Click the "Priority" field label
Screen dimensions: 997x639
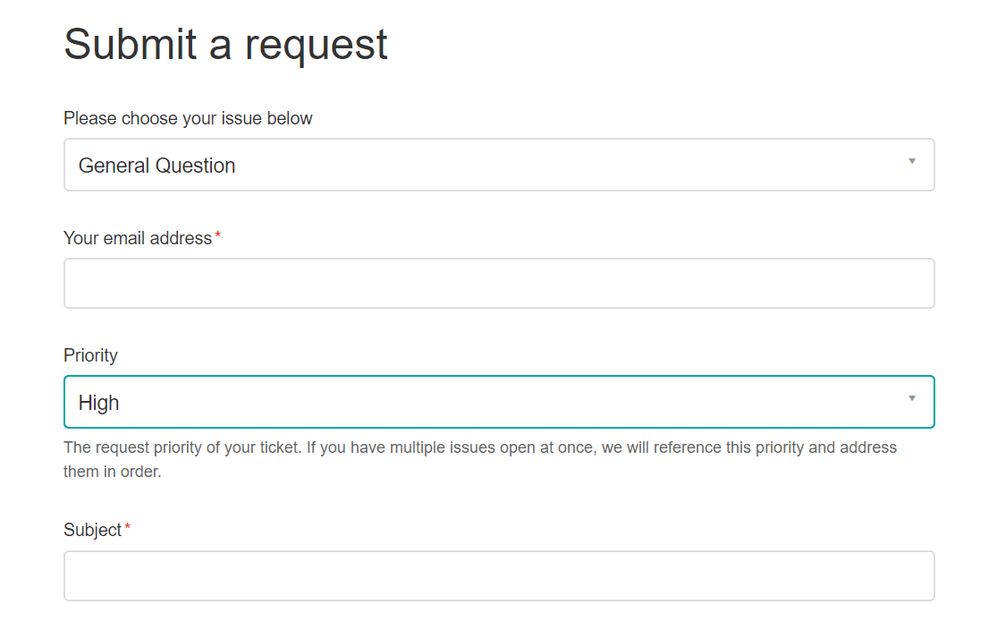pyautogui.click(x=90, y=355)
